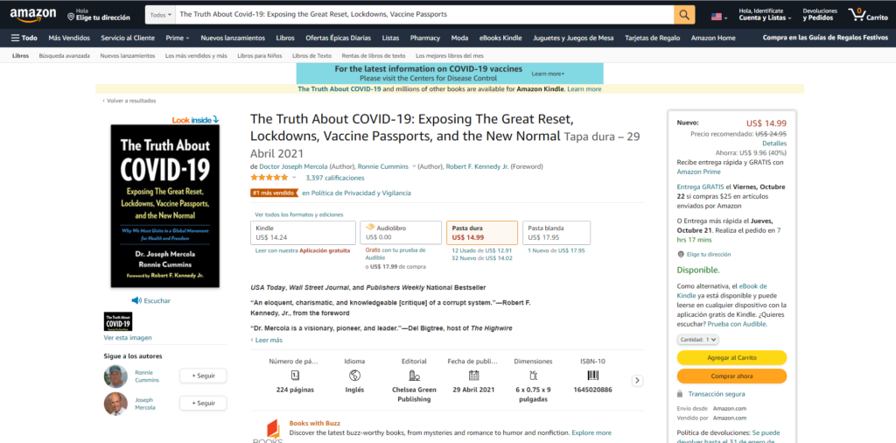Select the Audiolibro format option
This screenshot has width=896, height=443.
(x=401, y=233)
